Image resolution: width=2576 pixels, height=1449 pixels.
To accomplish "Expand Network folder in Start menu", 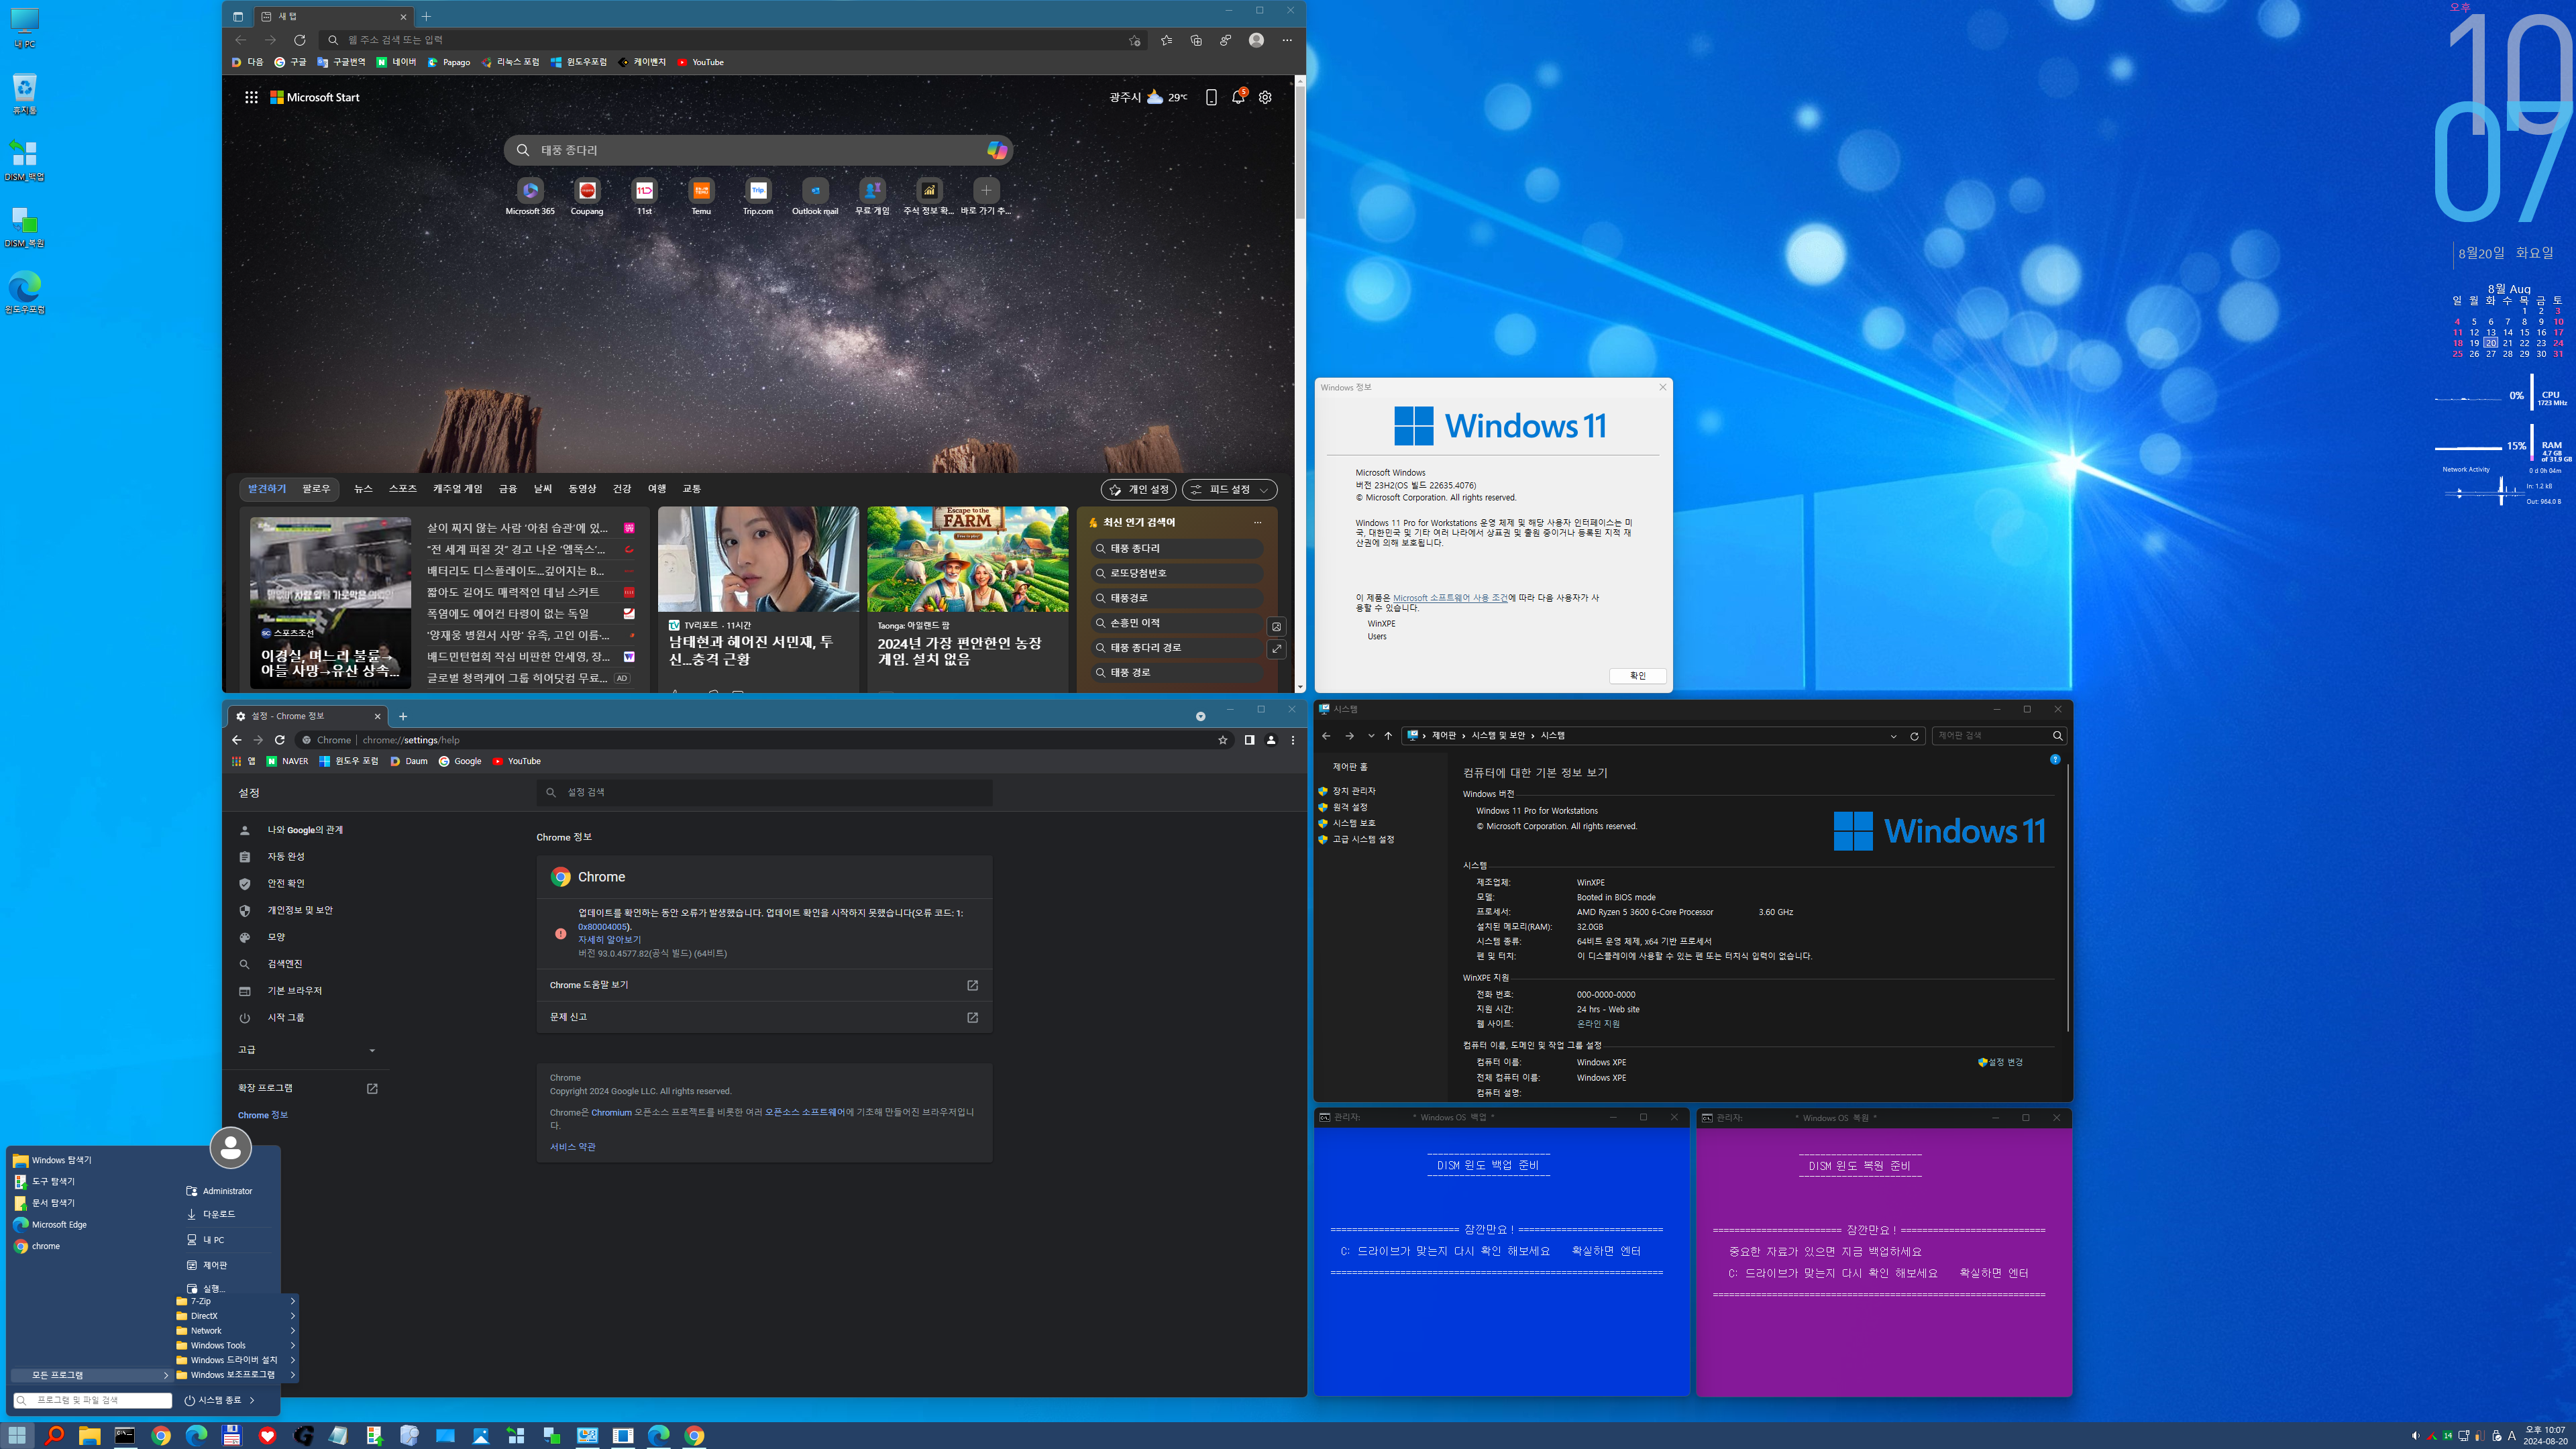I will [x=236, y=1331].
